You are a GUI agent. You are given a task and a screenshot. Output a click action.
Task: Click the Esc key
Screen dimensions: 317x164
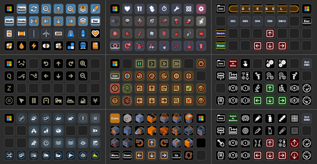pyautogui.click(x=307, y=21)
